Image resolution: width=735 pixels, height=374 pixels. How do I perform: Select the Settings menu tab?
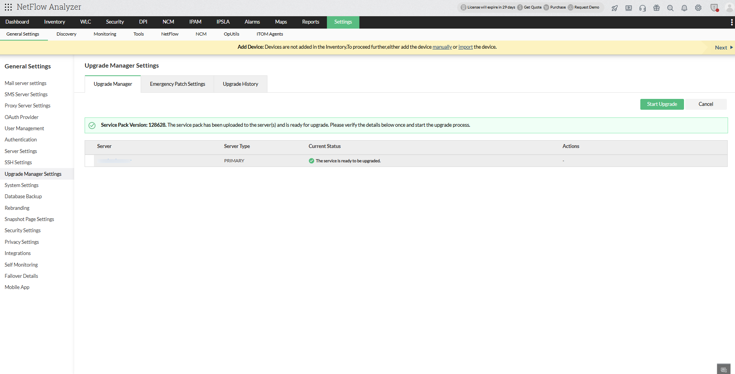coord(343,22)
